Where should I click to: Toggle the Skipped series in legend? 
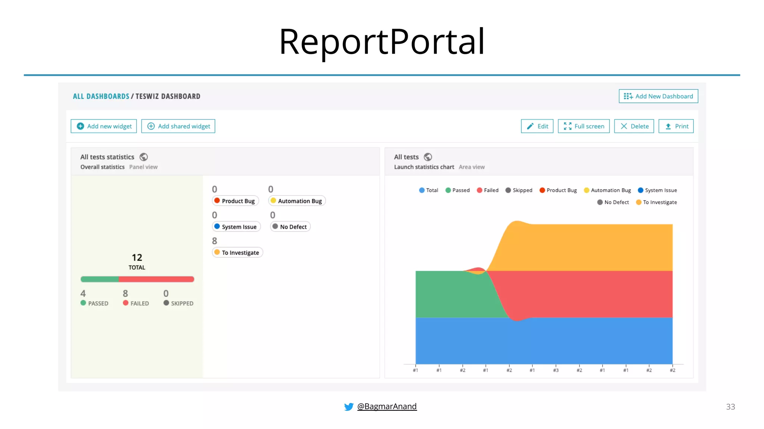point(519,190)
